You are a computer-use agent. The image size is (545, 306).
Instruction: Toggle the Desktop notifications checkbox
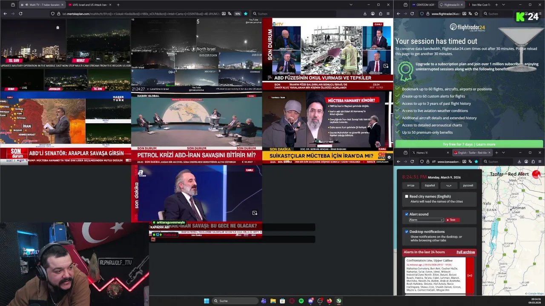coord(406,232)
